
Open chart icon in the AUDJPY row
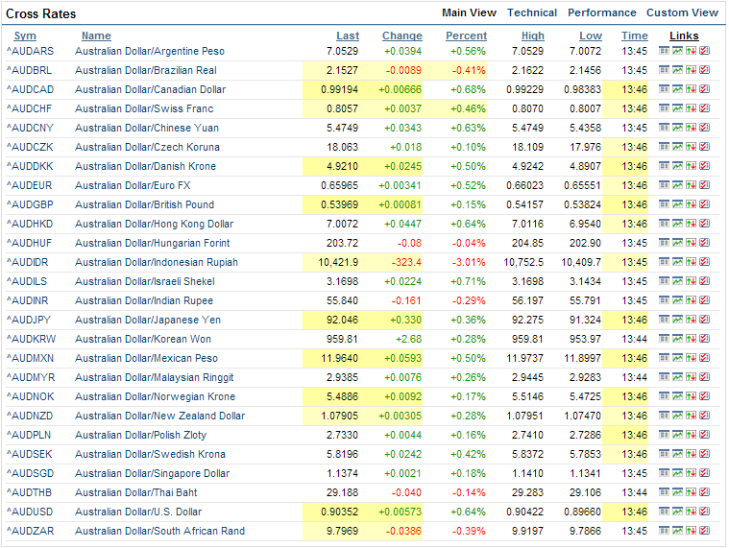tap(677, 320)
